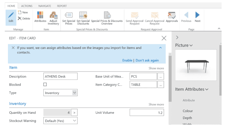Click the Adjust Inventory icon
229x136 pixels.
tap(53, 15)
